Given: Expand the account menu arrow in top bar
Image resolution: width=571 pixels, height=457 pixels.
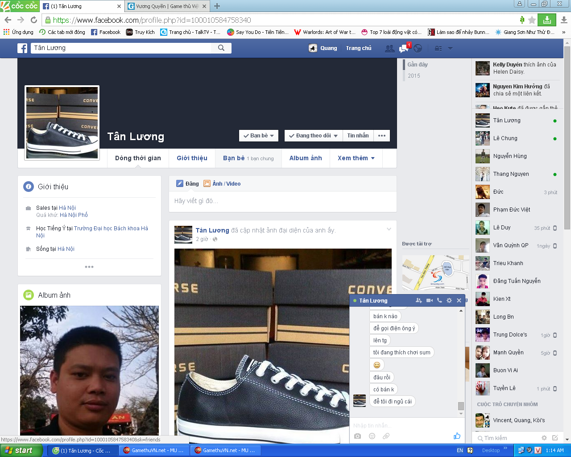Looking at the screenshot, I should tap(450, 48).
